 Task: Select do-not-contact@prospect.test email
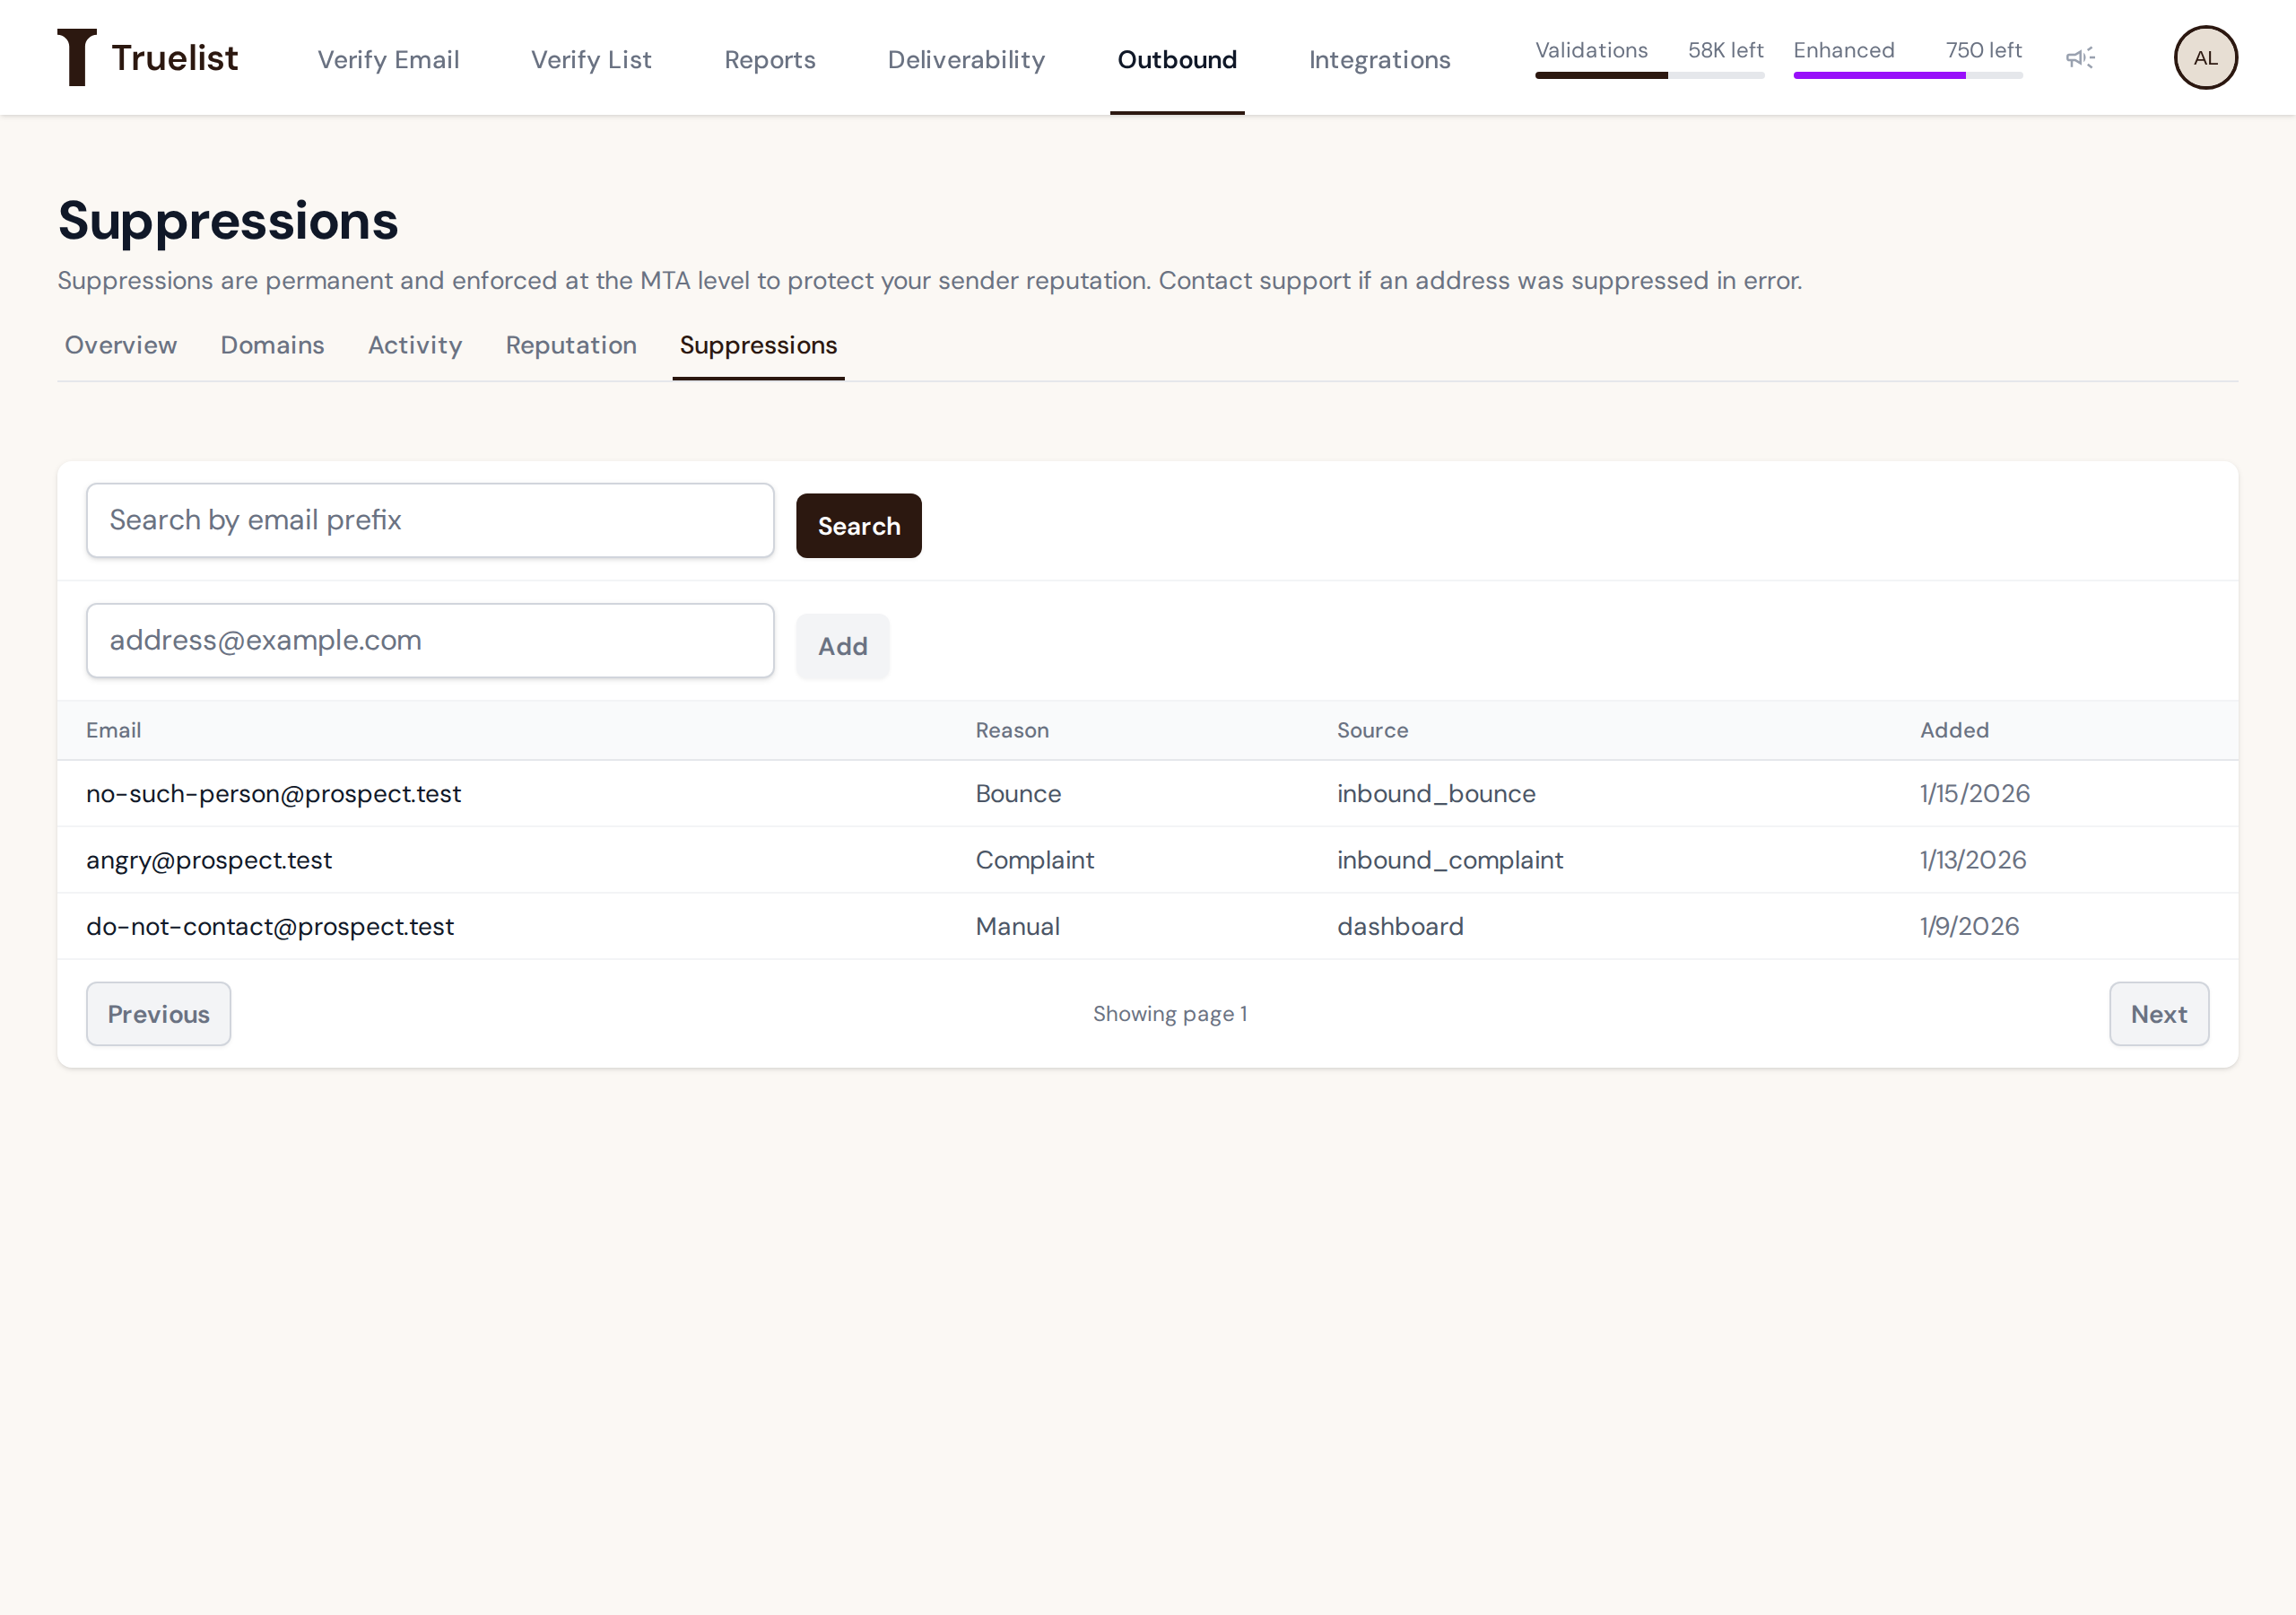pyautogui.click(x=270, y=927)
